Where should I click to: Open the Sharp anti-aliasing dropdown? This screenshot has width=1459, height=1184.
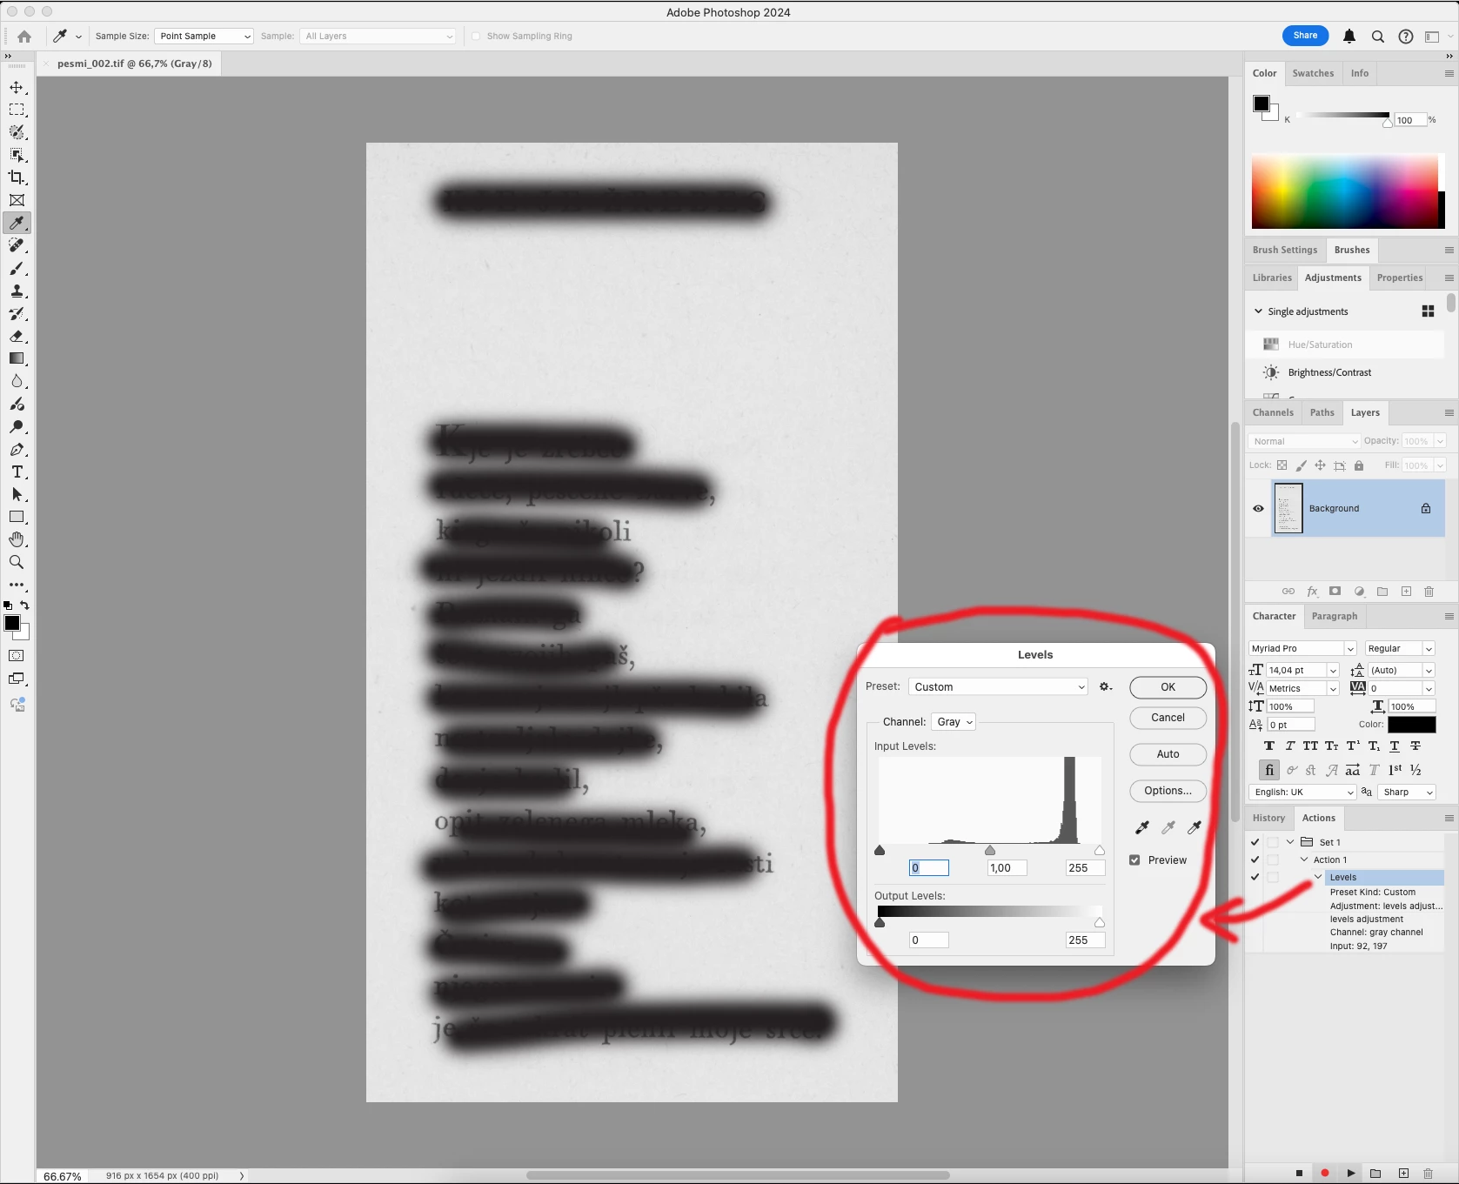click(1407, 793)
